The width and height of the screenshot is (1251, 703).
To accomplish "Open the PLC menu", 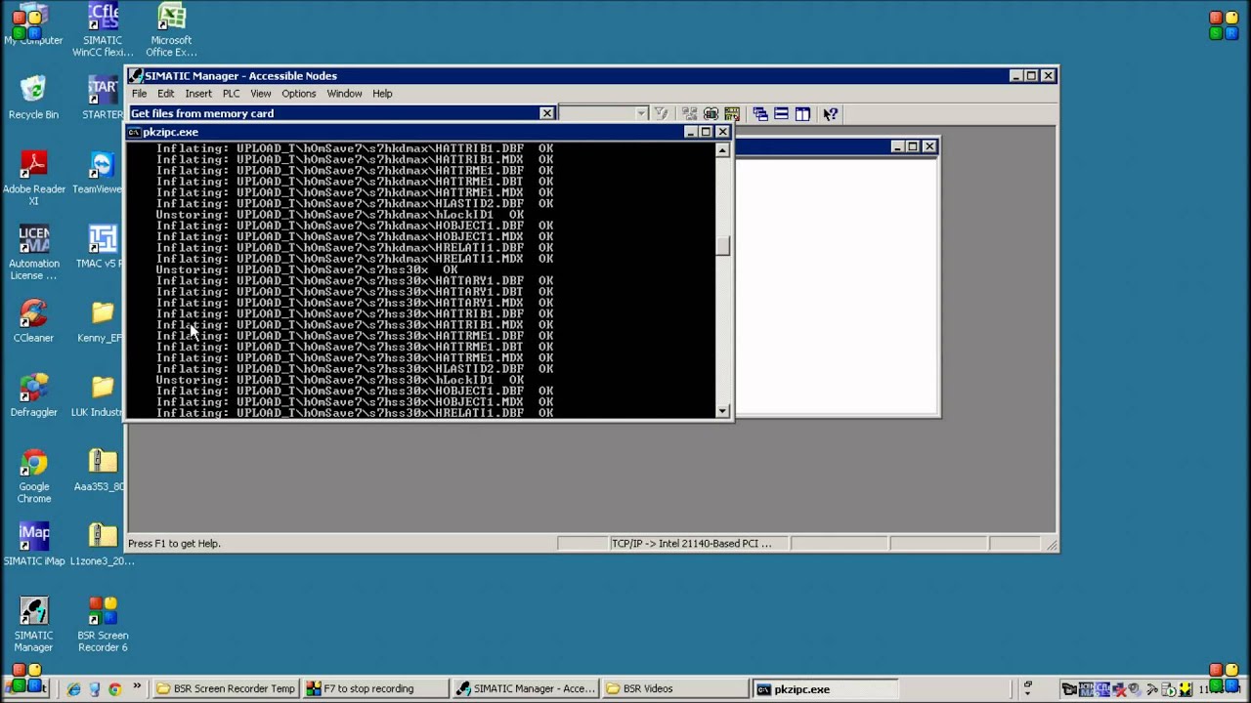I will pyautogui.click(x=231, y=94).
